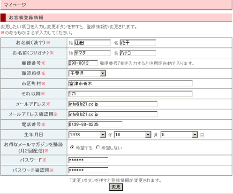The image size is (233, 194).
Task: Click the city field 富津市青木
Action: pos(130,84)
